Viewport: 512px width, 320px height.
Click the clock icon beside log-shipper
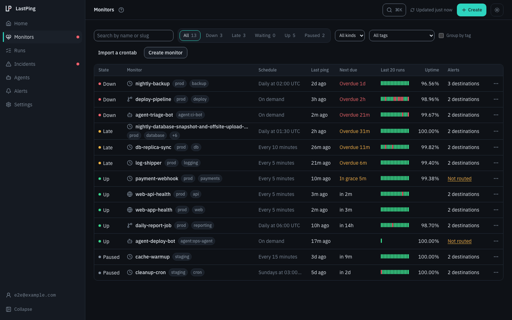tap(130, 163)
